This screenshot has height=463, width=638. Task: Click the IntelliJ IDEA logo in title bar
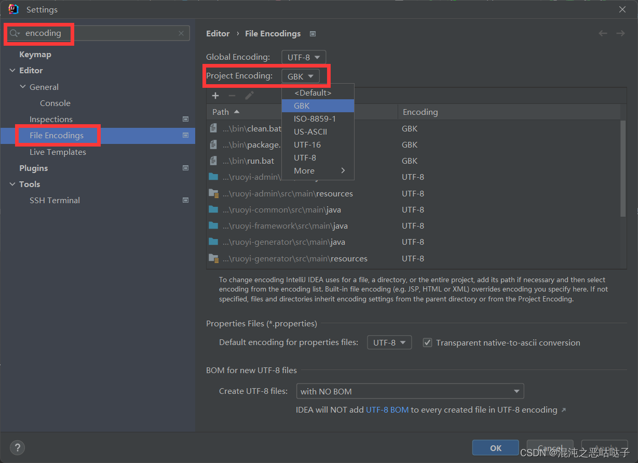point(13,9)
